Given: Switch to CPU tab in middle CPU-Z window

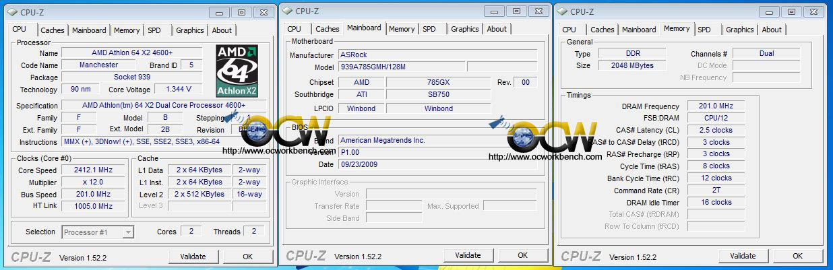Looking at the screenshot, I should point(295,29).
